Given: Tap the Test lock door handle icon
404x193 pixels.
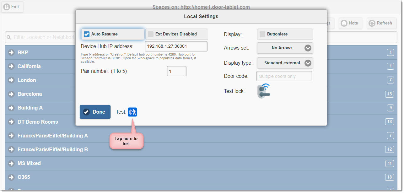Looking at the screenshot, I should pyautogui.click(x=264, y=91).
